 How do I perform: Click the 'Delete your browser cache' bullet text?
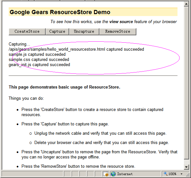[102, 142]
